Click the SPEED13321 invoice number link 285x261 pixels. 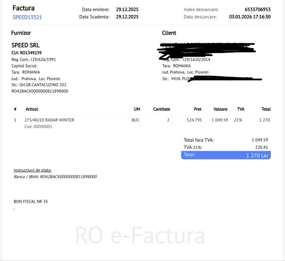click(x=27, y=17)
